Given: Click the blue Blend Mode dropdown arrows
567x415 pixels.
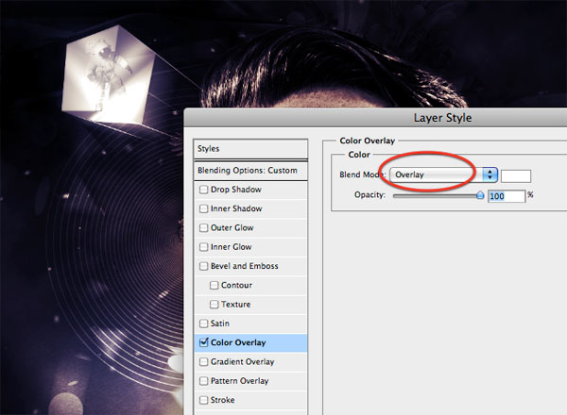Looking at the screenshot, I should [x=490, y=174].
